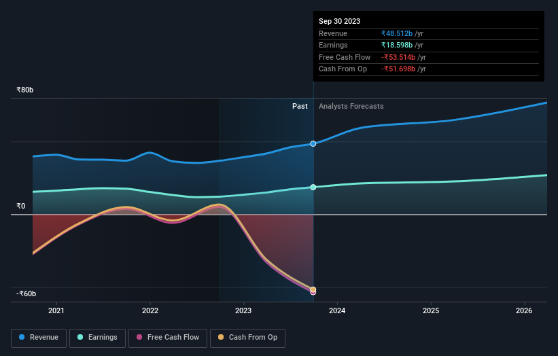558x356 pixels.
Task: Click the -₹51.698b cash from op value
Action: tap(398, 69)
